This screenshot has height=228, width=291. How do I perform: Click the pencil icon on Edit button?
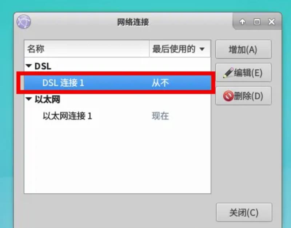tap(228, 72)
